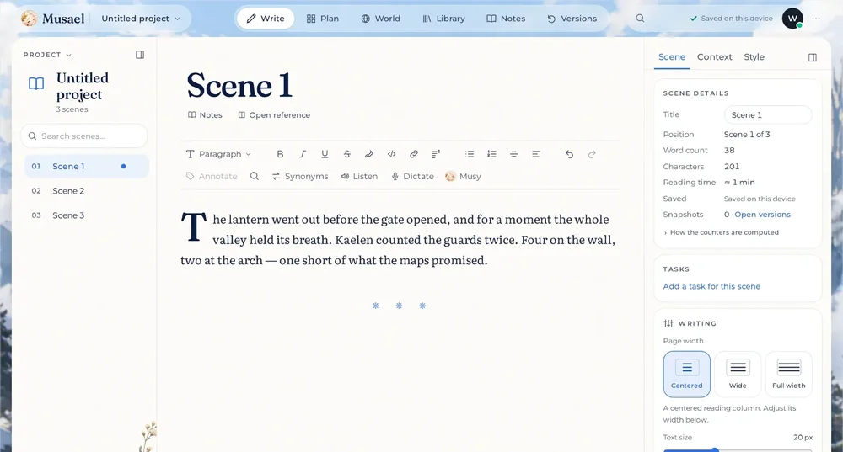Open the Paragraph style dropdown

pyautogui.click(x=218, y=154)
